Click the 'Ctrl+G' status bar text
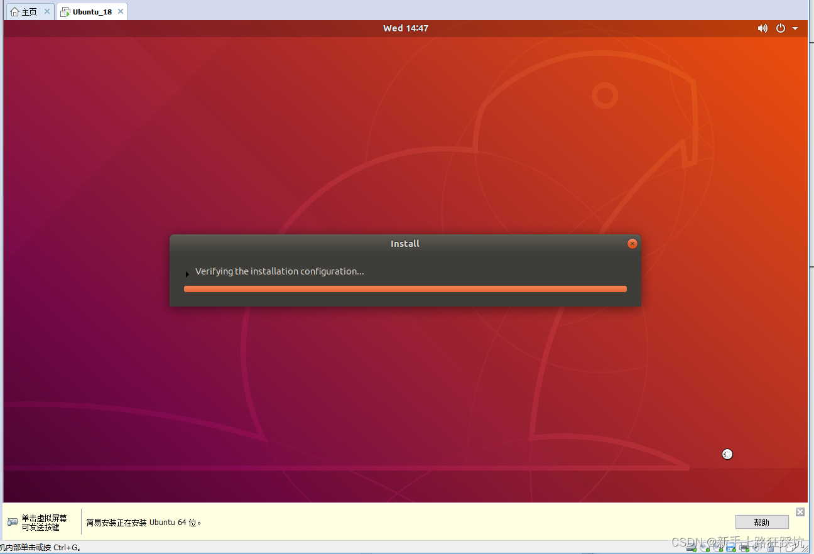This screenshot has height=554, width=814. 67,548
